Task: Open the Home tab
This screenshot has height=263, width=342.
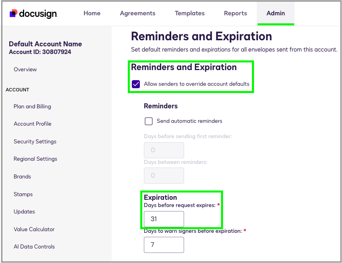Action: point(92,13)
